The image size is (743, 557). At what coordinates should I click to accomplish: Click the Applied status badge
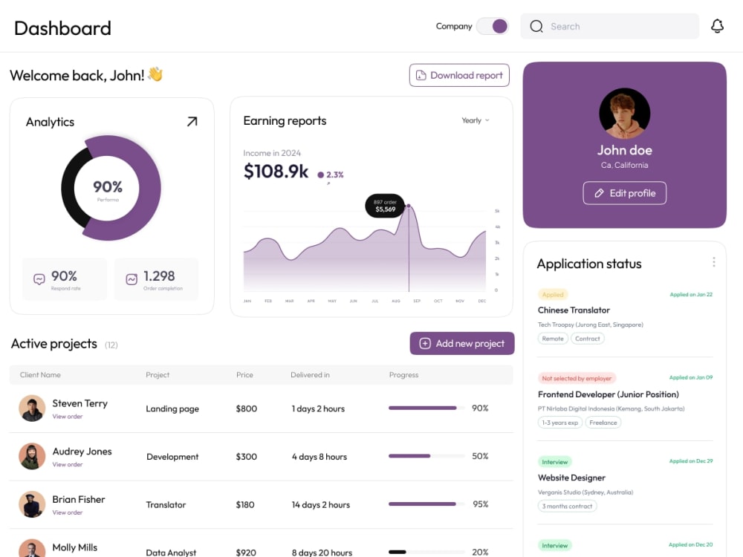[553, 295]
